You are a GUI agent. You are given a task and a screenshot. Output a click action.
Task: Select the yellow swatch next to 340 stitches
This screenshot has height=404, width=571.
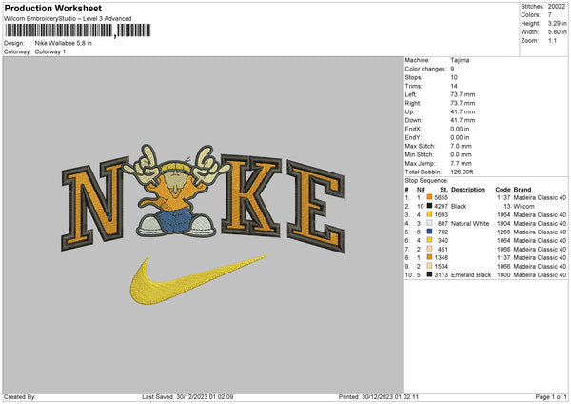pyautogui.click(x=429, y=240)
